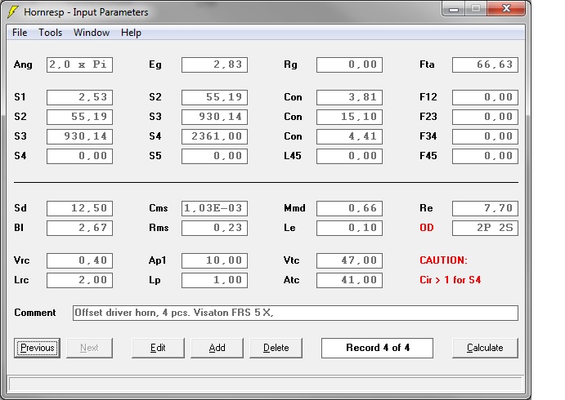565x400 pixels.
Task: Click the S3 field with 930,14 in second row
Action: (214, 117)
